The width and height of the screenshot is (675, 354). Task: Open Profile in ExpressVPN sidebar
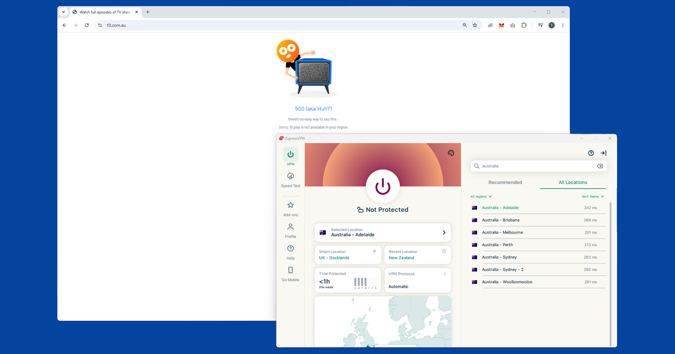(x=290, y=230)
